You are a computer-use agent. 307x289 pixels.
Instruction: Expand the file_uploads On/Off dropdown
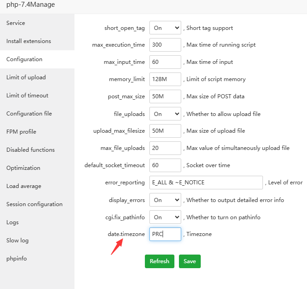tap(165, 114)
